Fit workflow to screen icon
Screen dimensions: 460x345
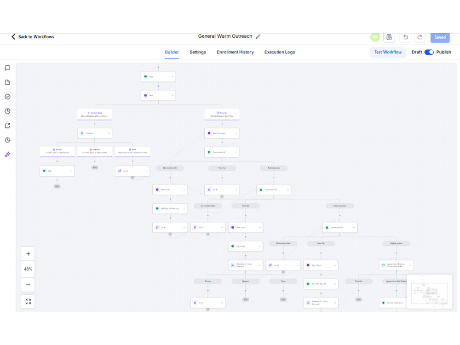click(x=28, y=302)
